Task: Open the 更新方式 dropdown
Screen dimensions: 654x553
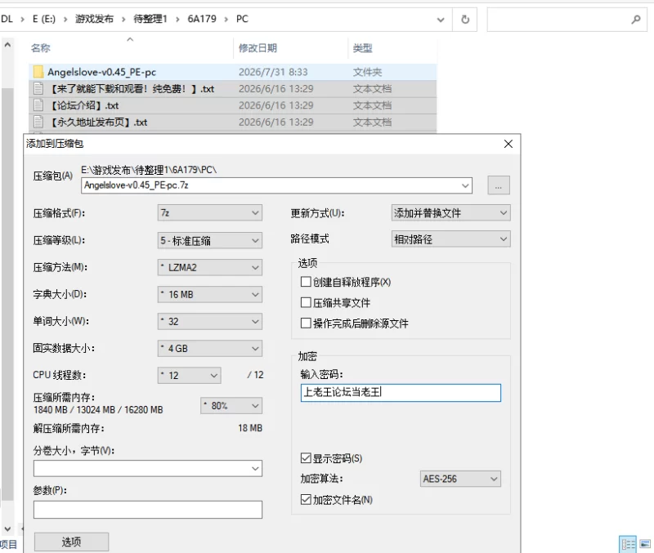Action: coord(451,213)
